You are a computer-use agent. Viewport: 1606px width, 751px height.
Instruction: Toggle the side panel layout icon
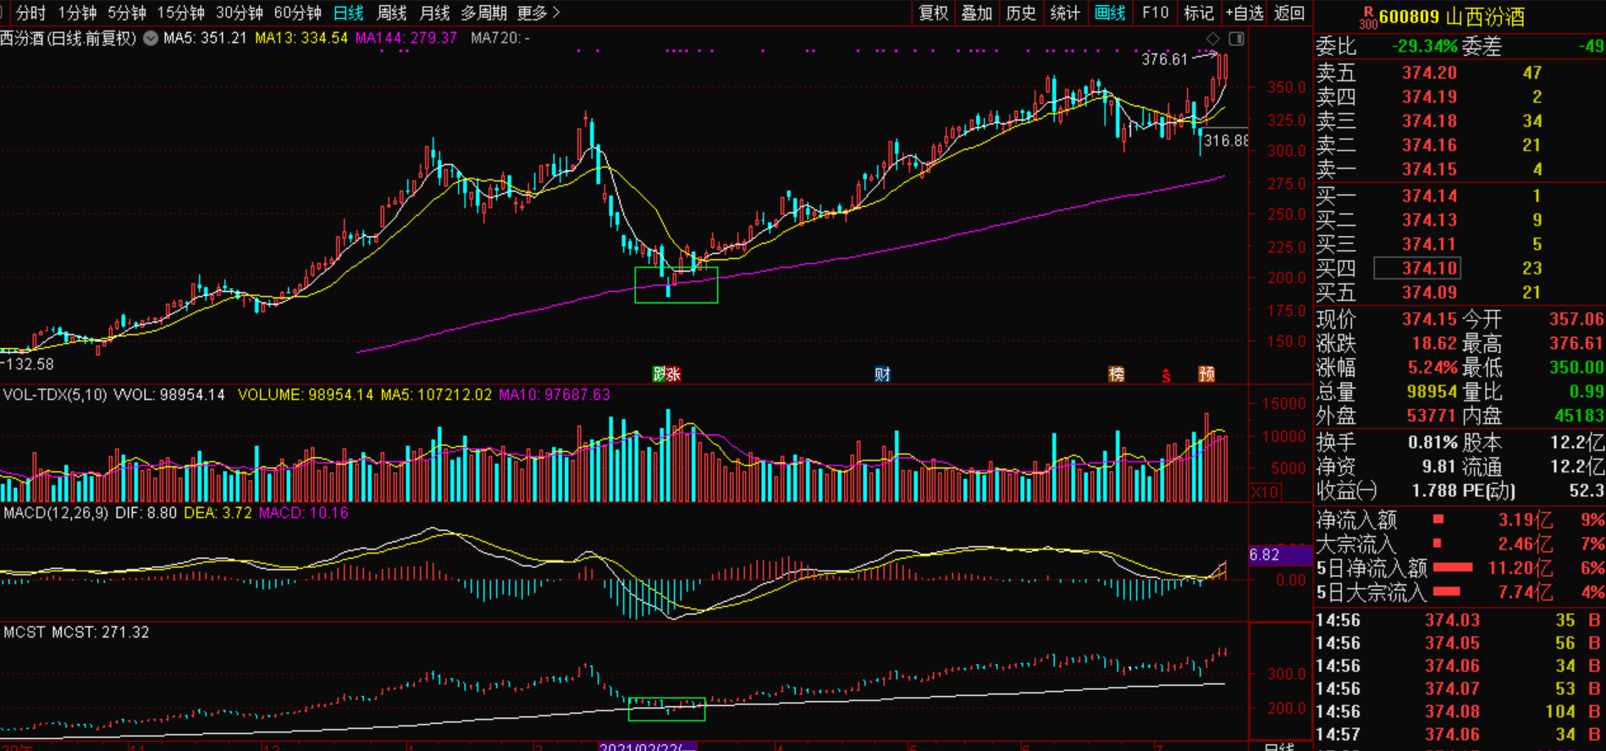coord(1236,39)
